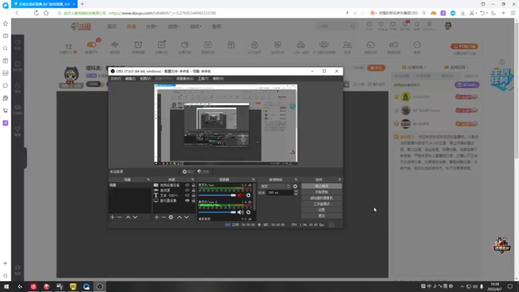Open settings gear for 麦克风/Aux 2 channel
Image resolution: width=519 pixels, height=292 pixels.
(248, 212)
